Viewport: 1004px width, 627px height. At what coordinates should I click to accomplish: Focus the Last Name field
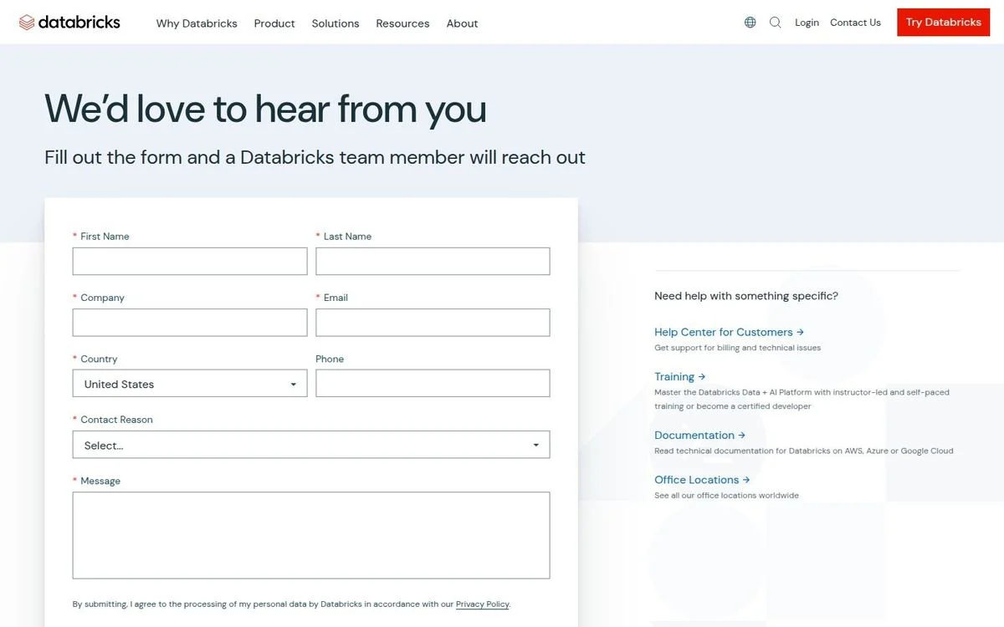(x=433, y=261)
